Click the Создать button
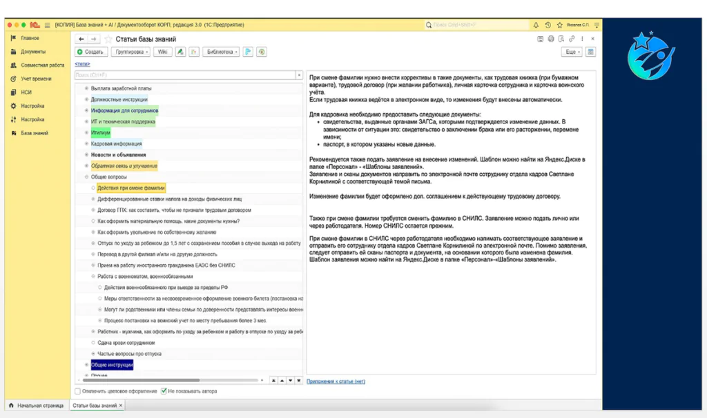Viewport: 707px width, 418px height. [x=90, y=52]
